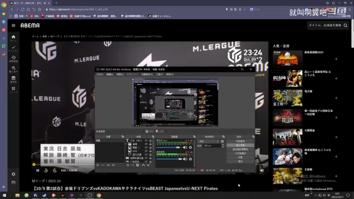Click the Mリーグ breadcrumb link
This screenshot has width=354, height=199.
pyautogui.click(x=55, y=36)
